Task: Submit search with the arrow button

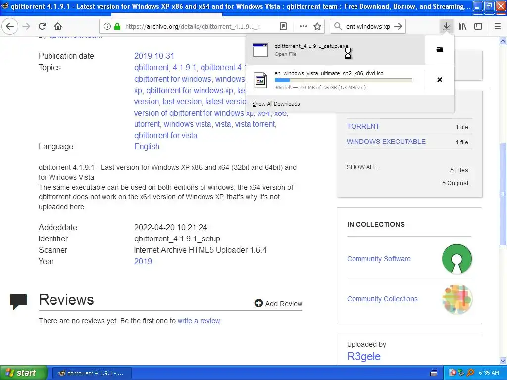Action: pos(399,26)
